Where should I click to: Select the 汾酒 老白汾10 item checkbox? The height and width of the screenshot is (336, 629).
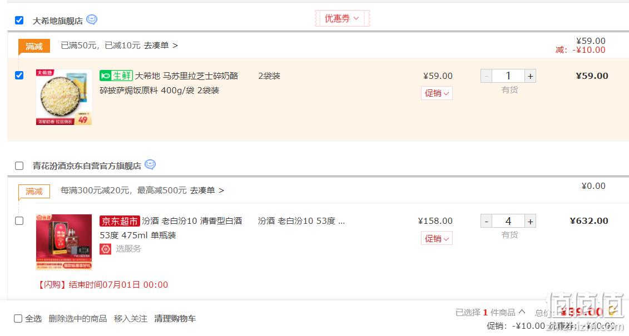tap(19, 220)
